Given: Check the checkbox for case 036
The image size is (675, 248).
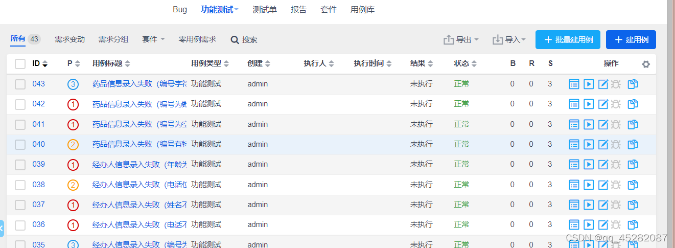Looking at the screenshot, I should [20, 224].
